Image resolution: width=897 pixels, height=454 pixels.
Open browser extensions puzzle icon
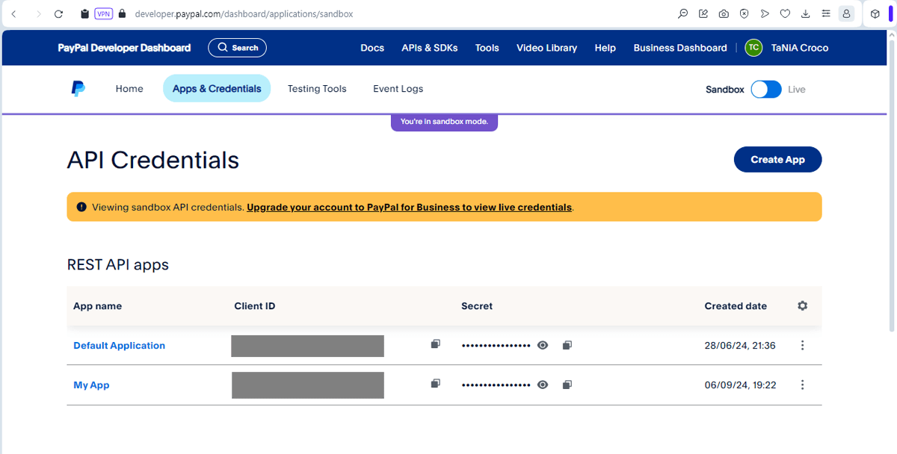click(875, 13)
